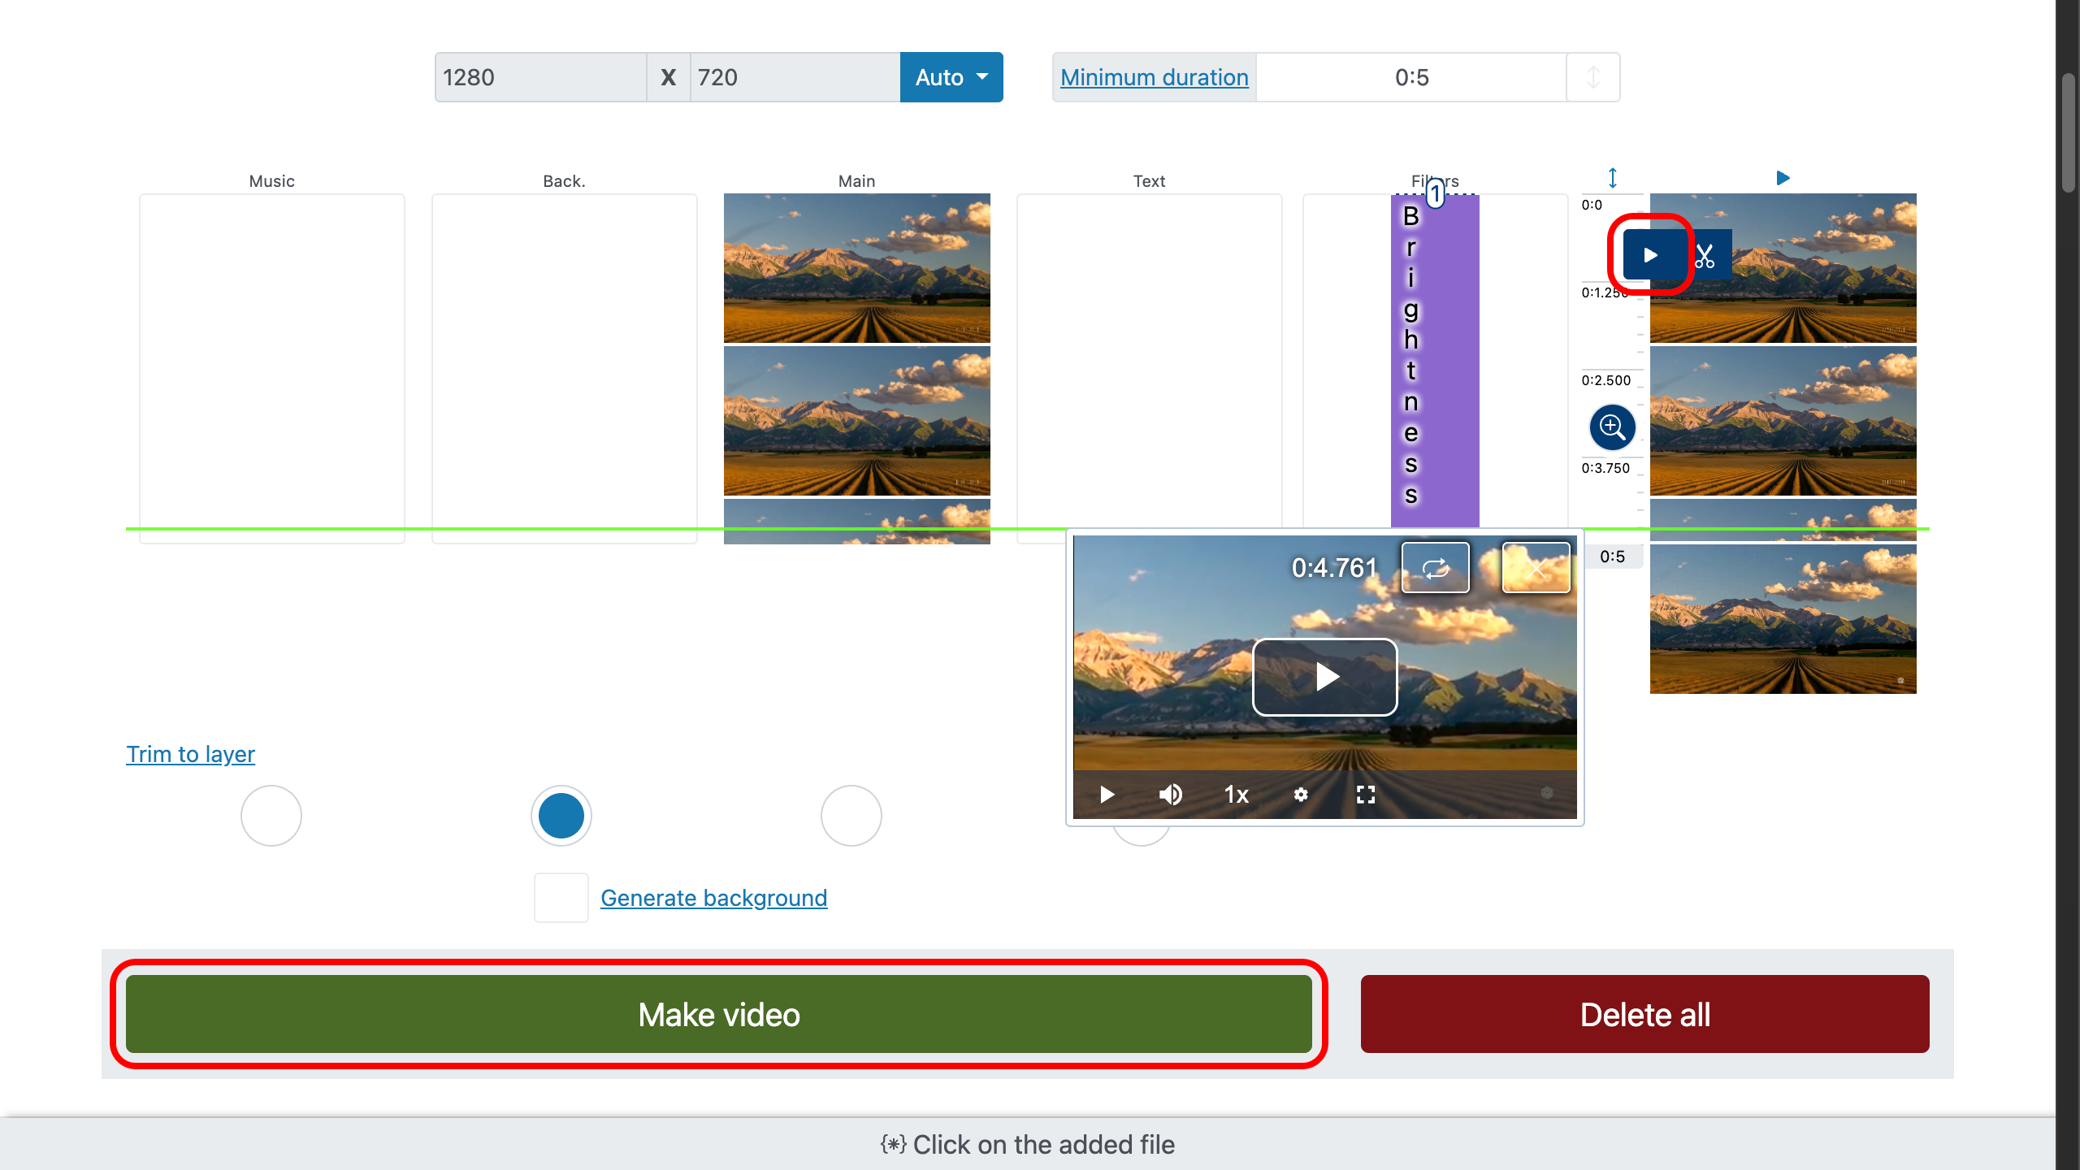Click the Minimum duration stepper arrows

click(x=1592, y=77)
